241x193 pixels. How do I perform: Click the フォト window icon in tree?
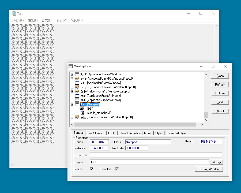77,83
